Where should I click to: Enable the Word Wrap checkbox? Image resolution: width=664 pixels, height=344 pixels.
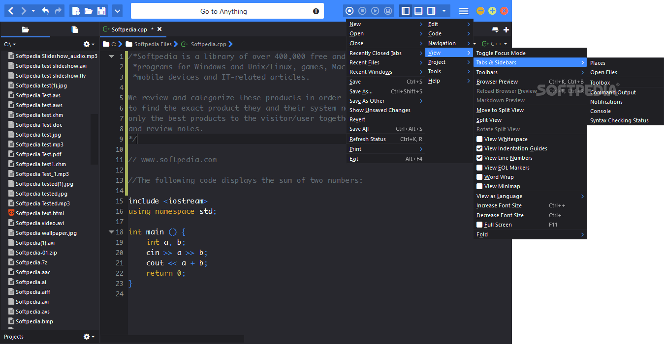[x=479, y=177]
